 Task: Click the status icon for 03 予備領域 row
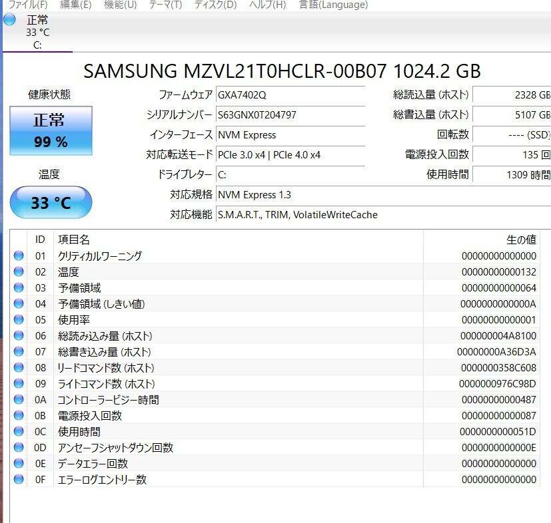tap(19, 288)
